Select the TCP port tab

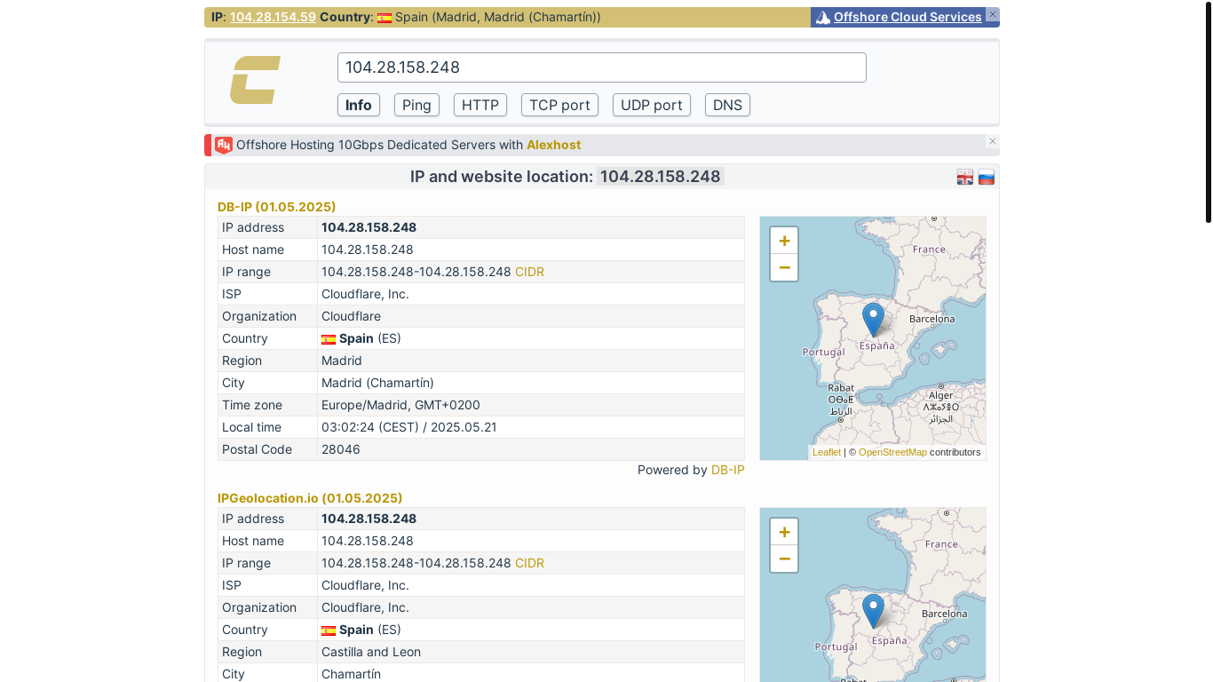559,105
